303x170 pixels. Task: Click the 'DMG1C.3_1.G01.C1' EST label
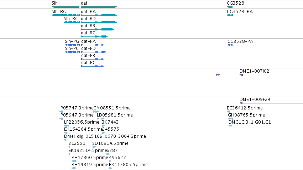(x=250, y=122)
